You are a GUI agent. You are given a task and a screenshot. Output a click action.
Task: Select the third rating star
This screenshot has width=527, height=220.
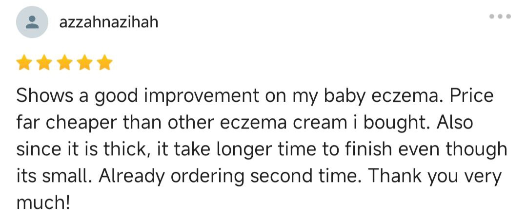click(x=64, y=63)
